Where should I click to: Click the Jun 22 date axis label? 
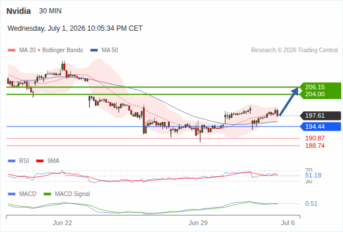62,223
